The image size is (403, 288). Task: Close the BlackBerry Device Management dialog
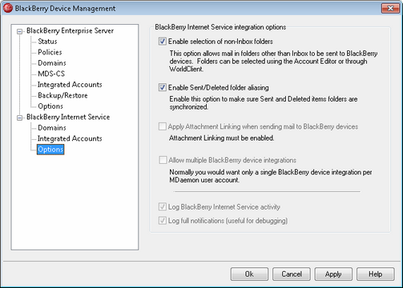point(390,8)
